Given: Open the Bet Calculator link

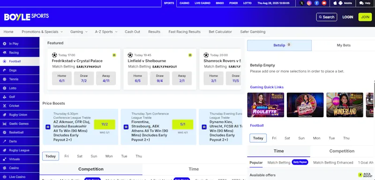Looking at the screenshot, I should [220, 32].
